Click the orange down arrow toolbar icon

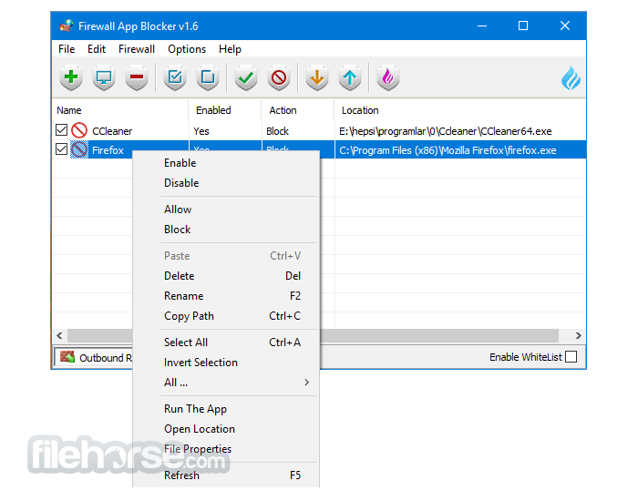coord(317,77)
